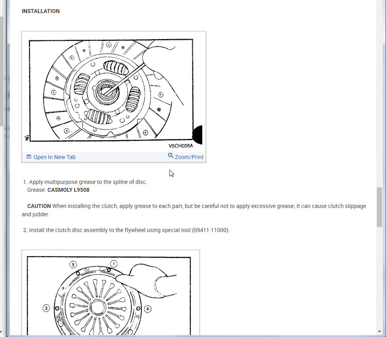This screenshot has width=386, height=337.
Task: Click the special tool number 09411-11000
Action: pos(211,230)
